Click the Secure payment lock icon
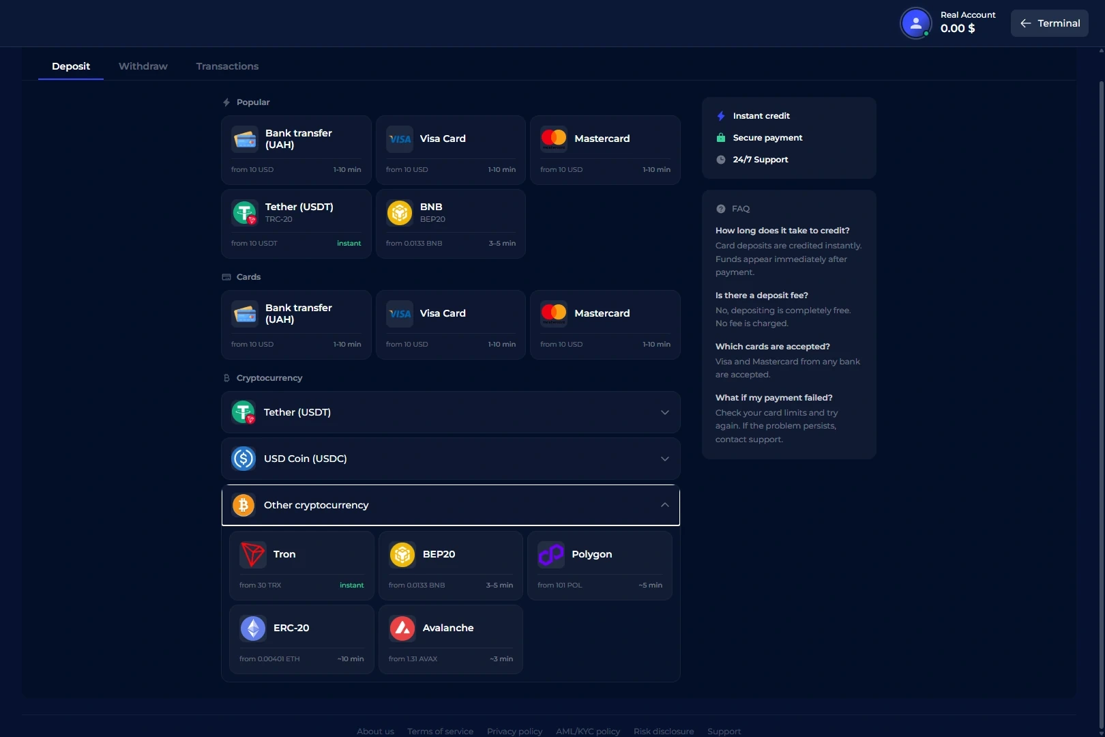This screenshot has width=1105, height=737. (x=721, y=138)
